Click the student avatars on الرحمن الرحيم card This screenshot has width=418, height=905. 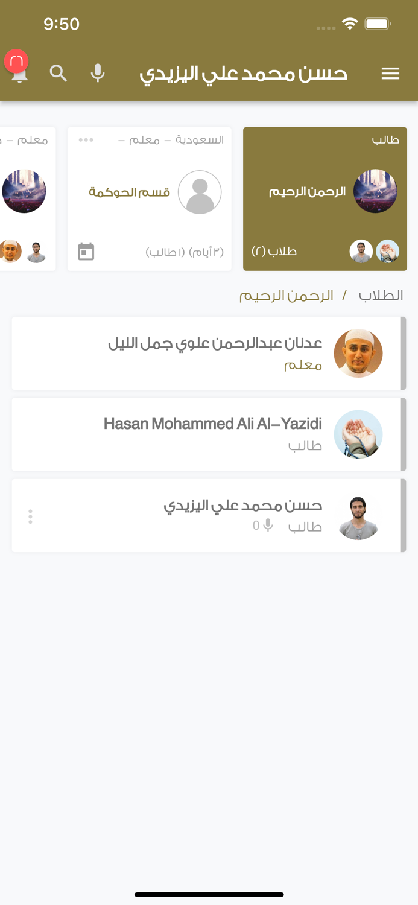point(375,251)
